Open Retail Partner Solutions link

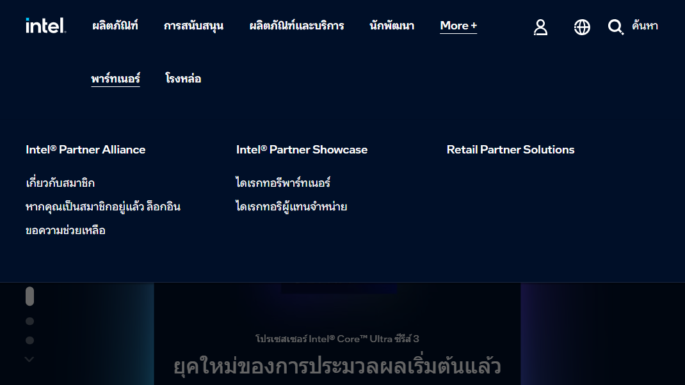(510, 150)
